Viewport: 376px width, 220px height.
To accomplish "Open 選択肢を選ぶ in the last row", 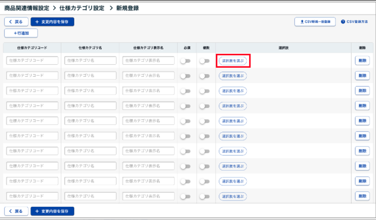I will [x=233, y=197].
